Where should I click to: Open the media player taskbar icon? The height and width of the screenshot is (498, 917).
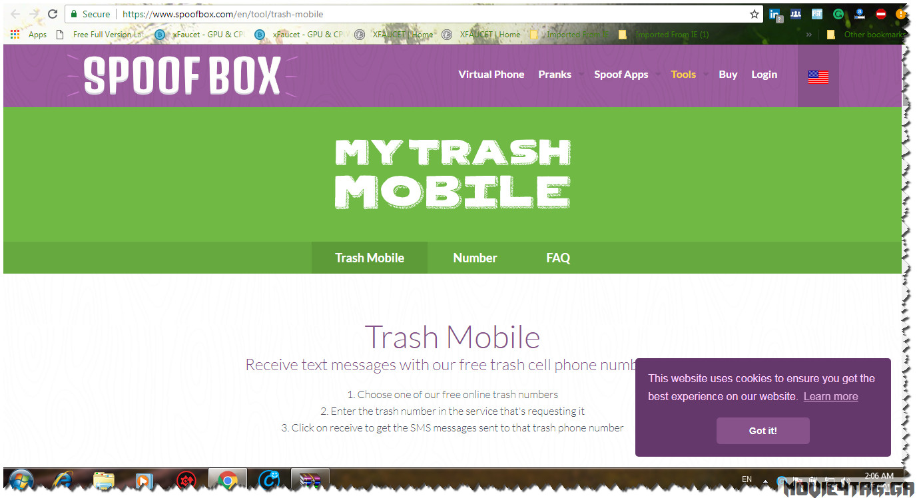[144, 480]
